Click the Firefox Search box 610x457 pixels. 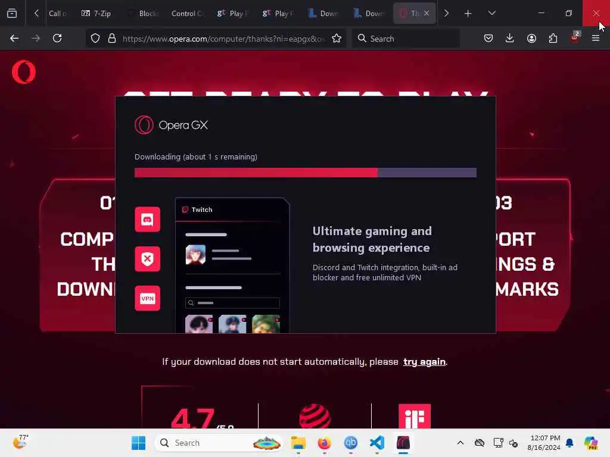406,39
